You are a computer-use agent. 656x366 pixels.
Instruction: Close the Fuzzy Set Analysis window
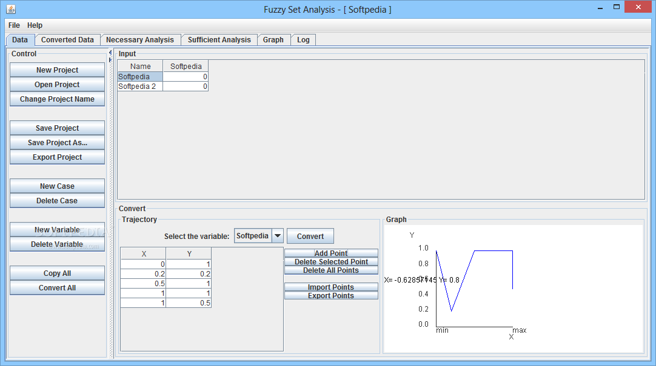point(638,7)
